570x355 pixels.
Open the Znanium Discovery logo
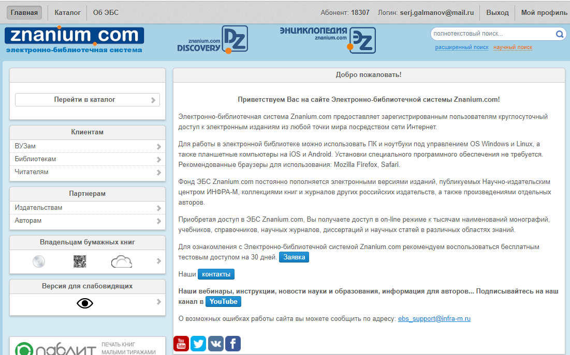click(x=212, y=40)
